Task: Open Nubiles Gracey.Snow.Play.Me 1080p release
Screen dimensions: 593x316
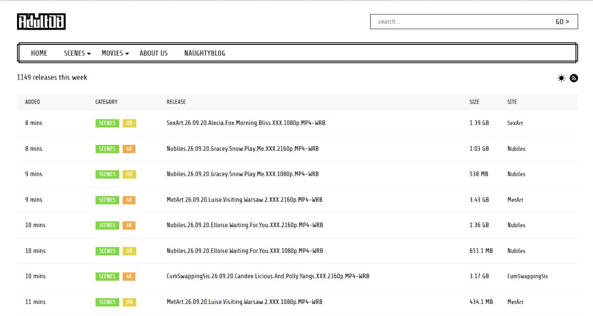Action: [243, 174]
